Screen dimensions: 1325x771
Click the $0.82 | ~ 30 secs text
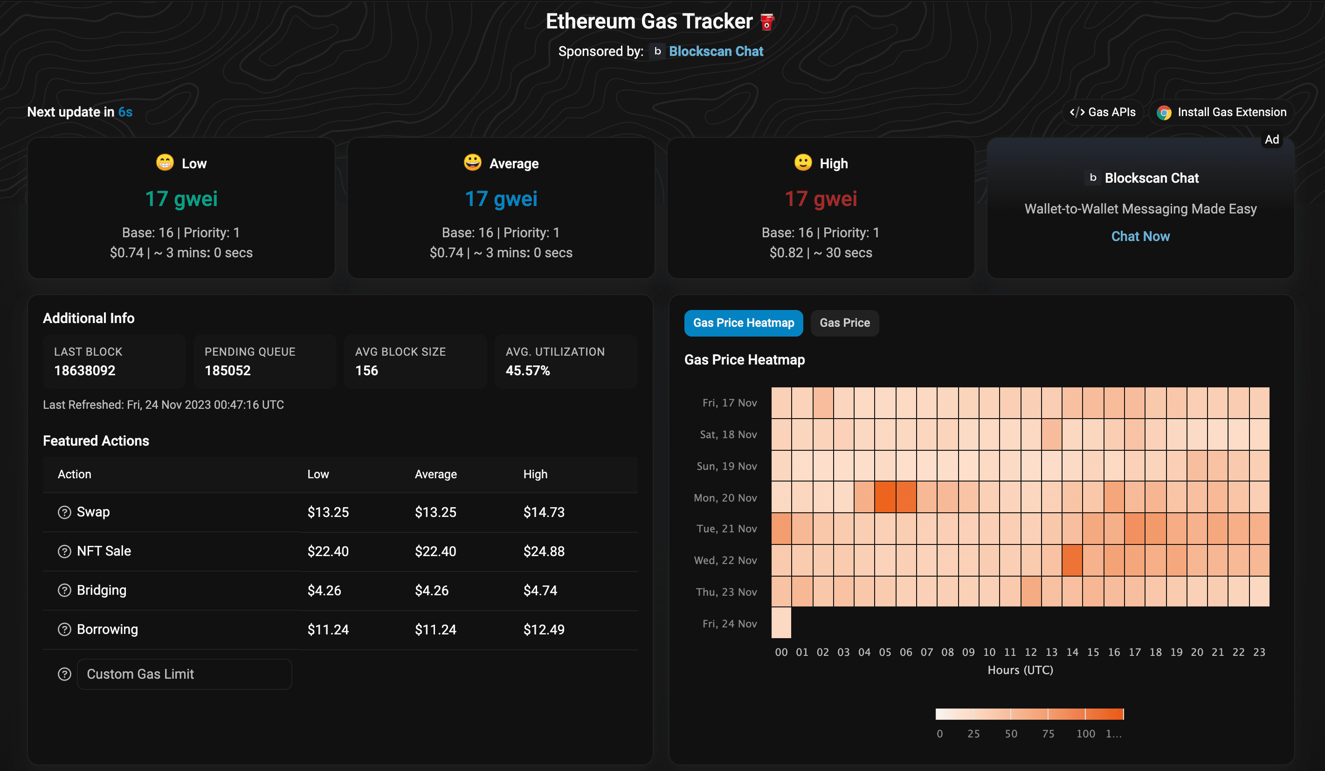821,253
